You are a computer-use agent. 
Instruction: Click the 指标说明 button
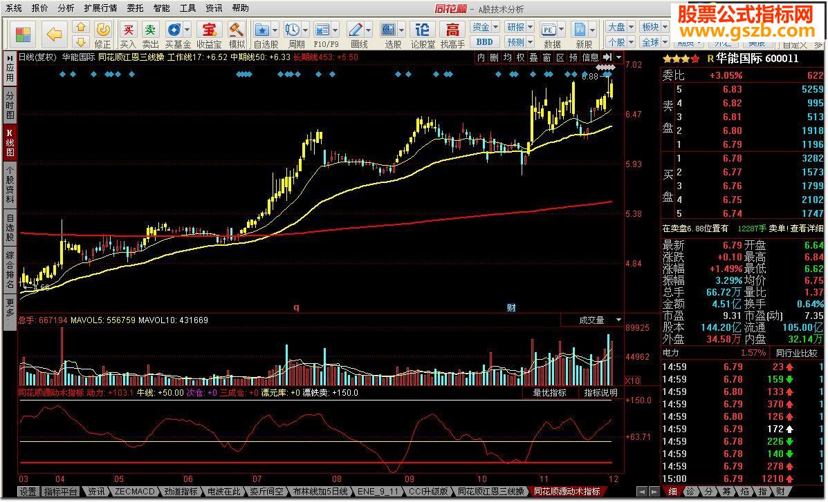tap(600, 392)
